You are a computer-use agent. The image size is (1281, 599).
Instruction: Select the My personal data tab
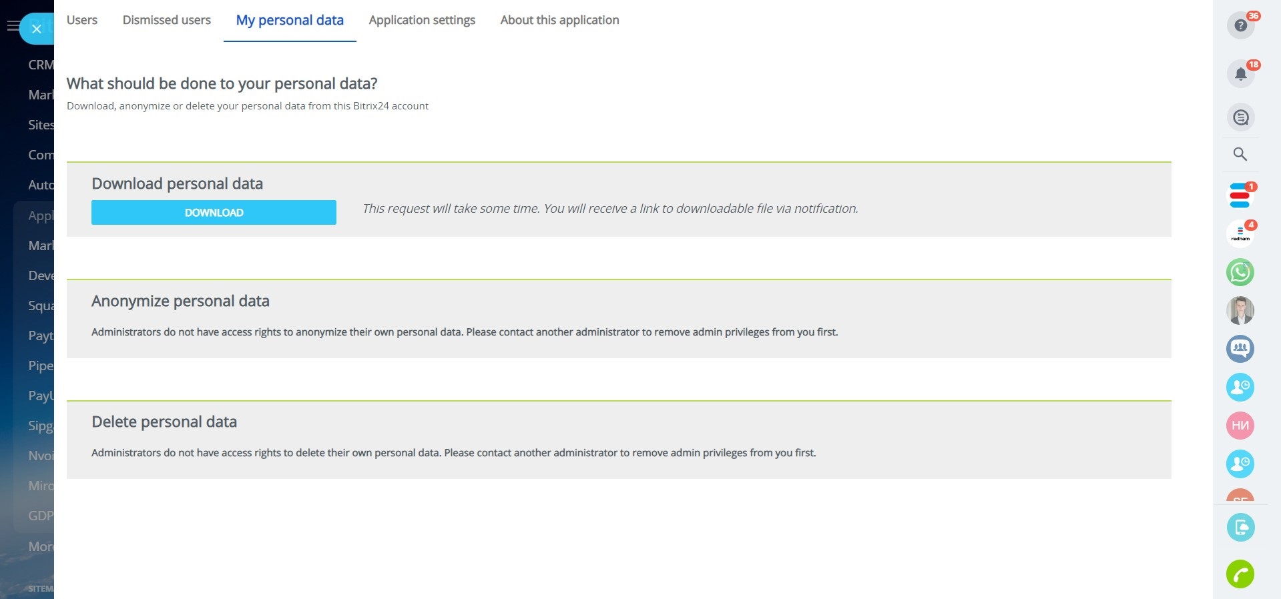pyautogui.click(x=290, y=20)
